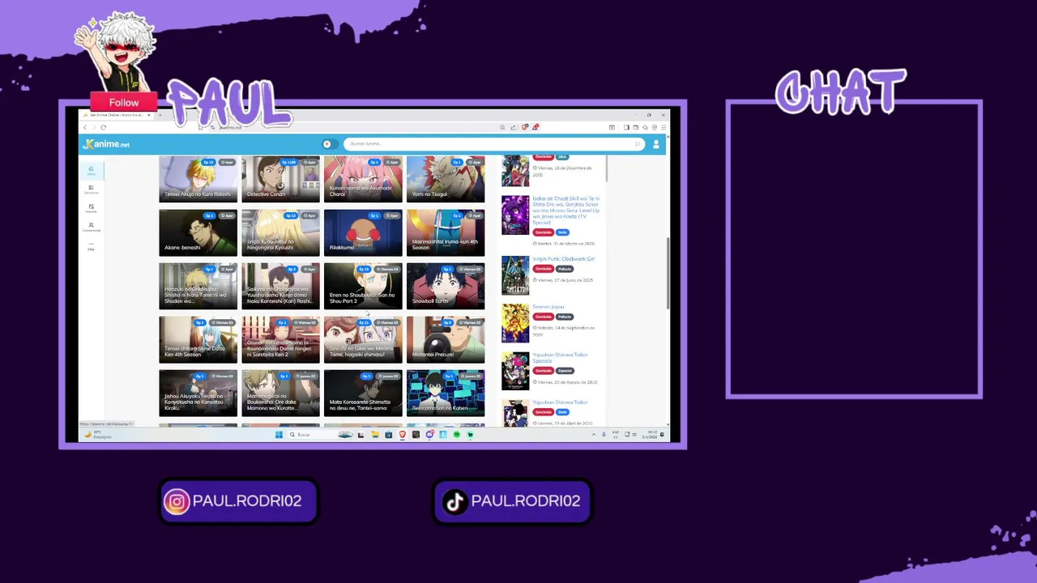Open the Snowball Earth episode card
This screenshot has width=1037, height=583.
point(446,286)
